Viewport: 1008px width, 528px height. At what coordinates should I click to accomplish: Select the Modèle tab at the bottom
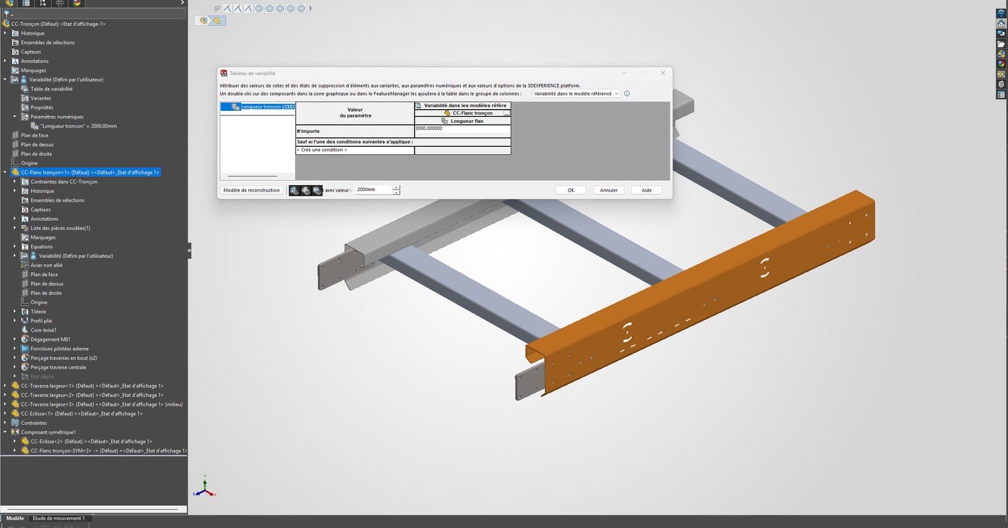14,519
